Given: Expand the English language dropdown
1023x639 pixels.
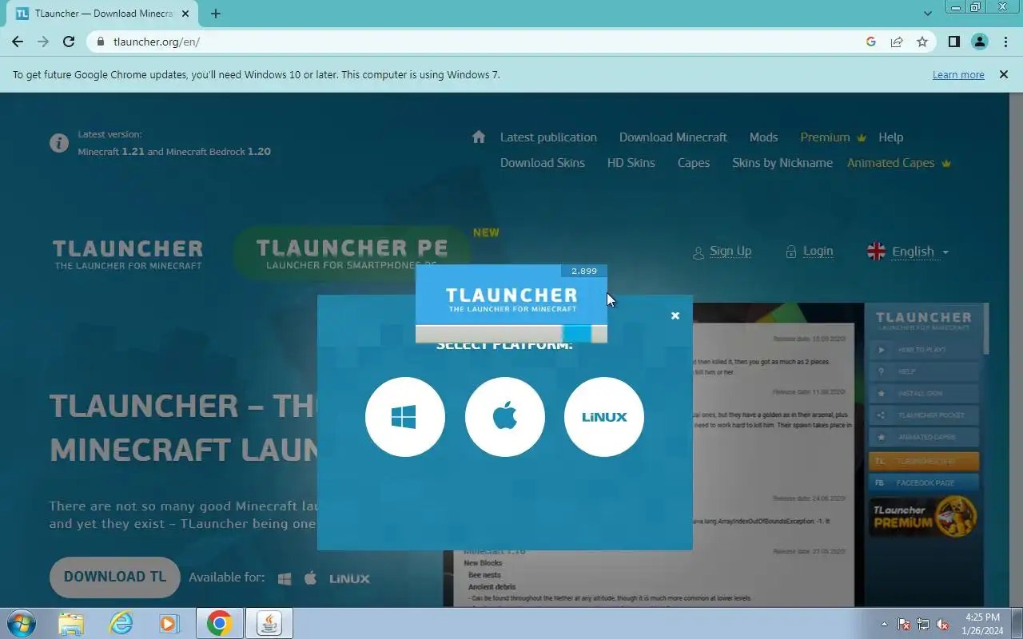Looking at the screenshot, I should coord(908,252).
